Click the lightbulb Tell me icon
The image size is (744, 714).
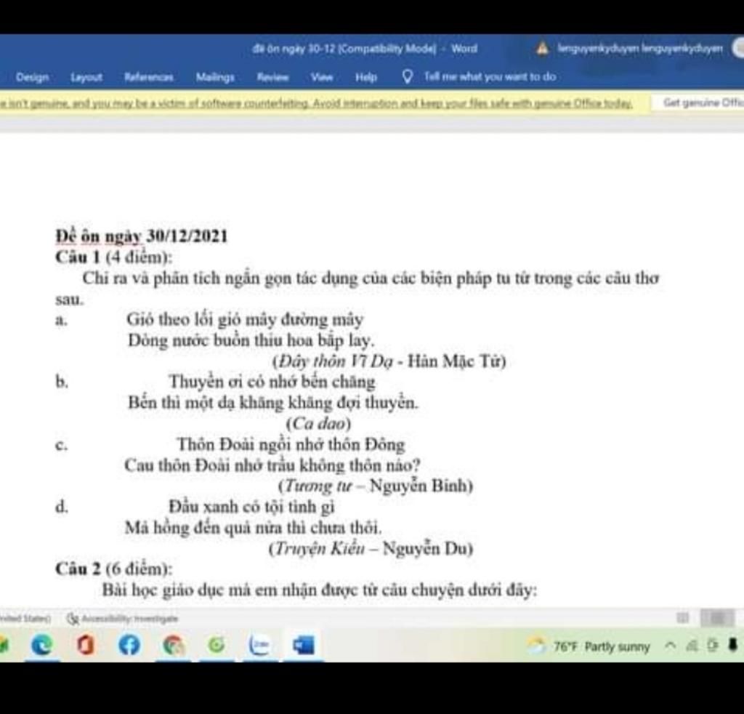pyautogui.click(x=407, y=76)
